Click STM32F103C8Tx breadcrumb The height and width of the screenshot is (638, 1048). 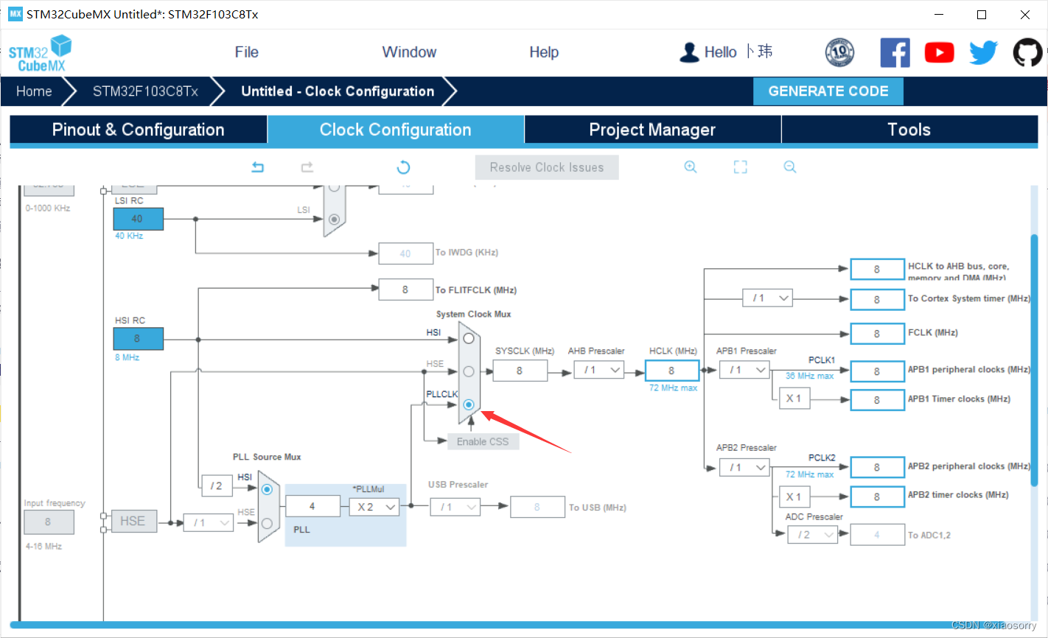pos(145,91)
